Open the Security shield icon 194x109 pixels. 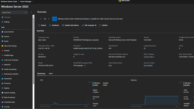[x=2, y=107]
